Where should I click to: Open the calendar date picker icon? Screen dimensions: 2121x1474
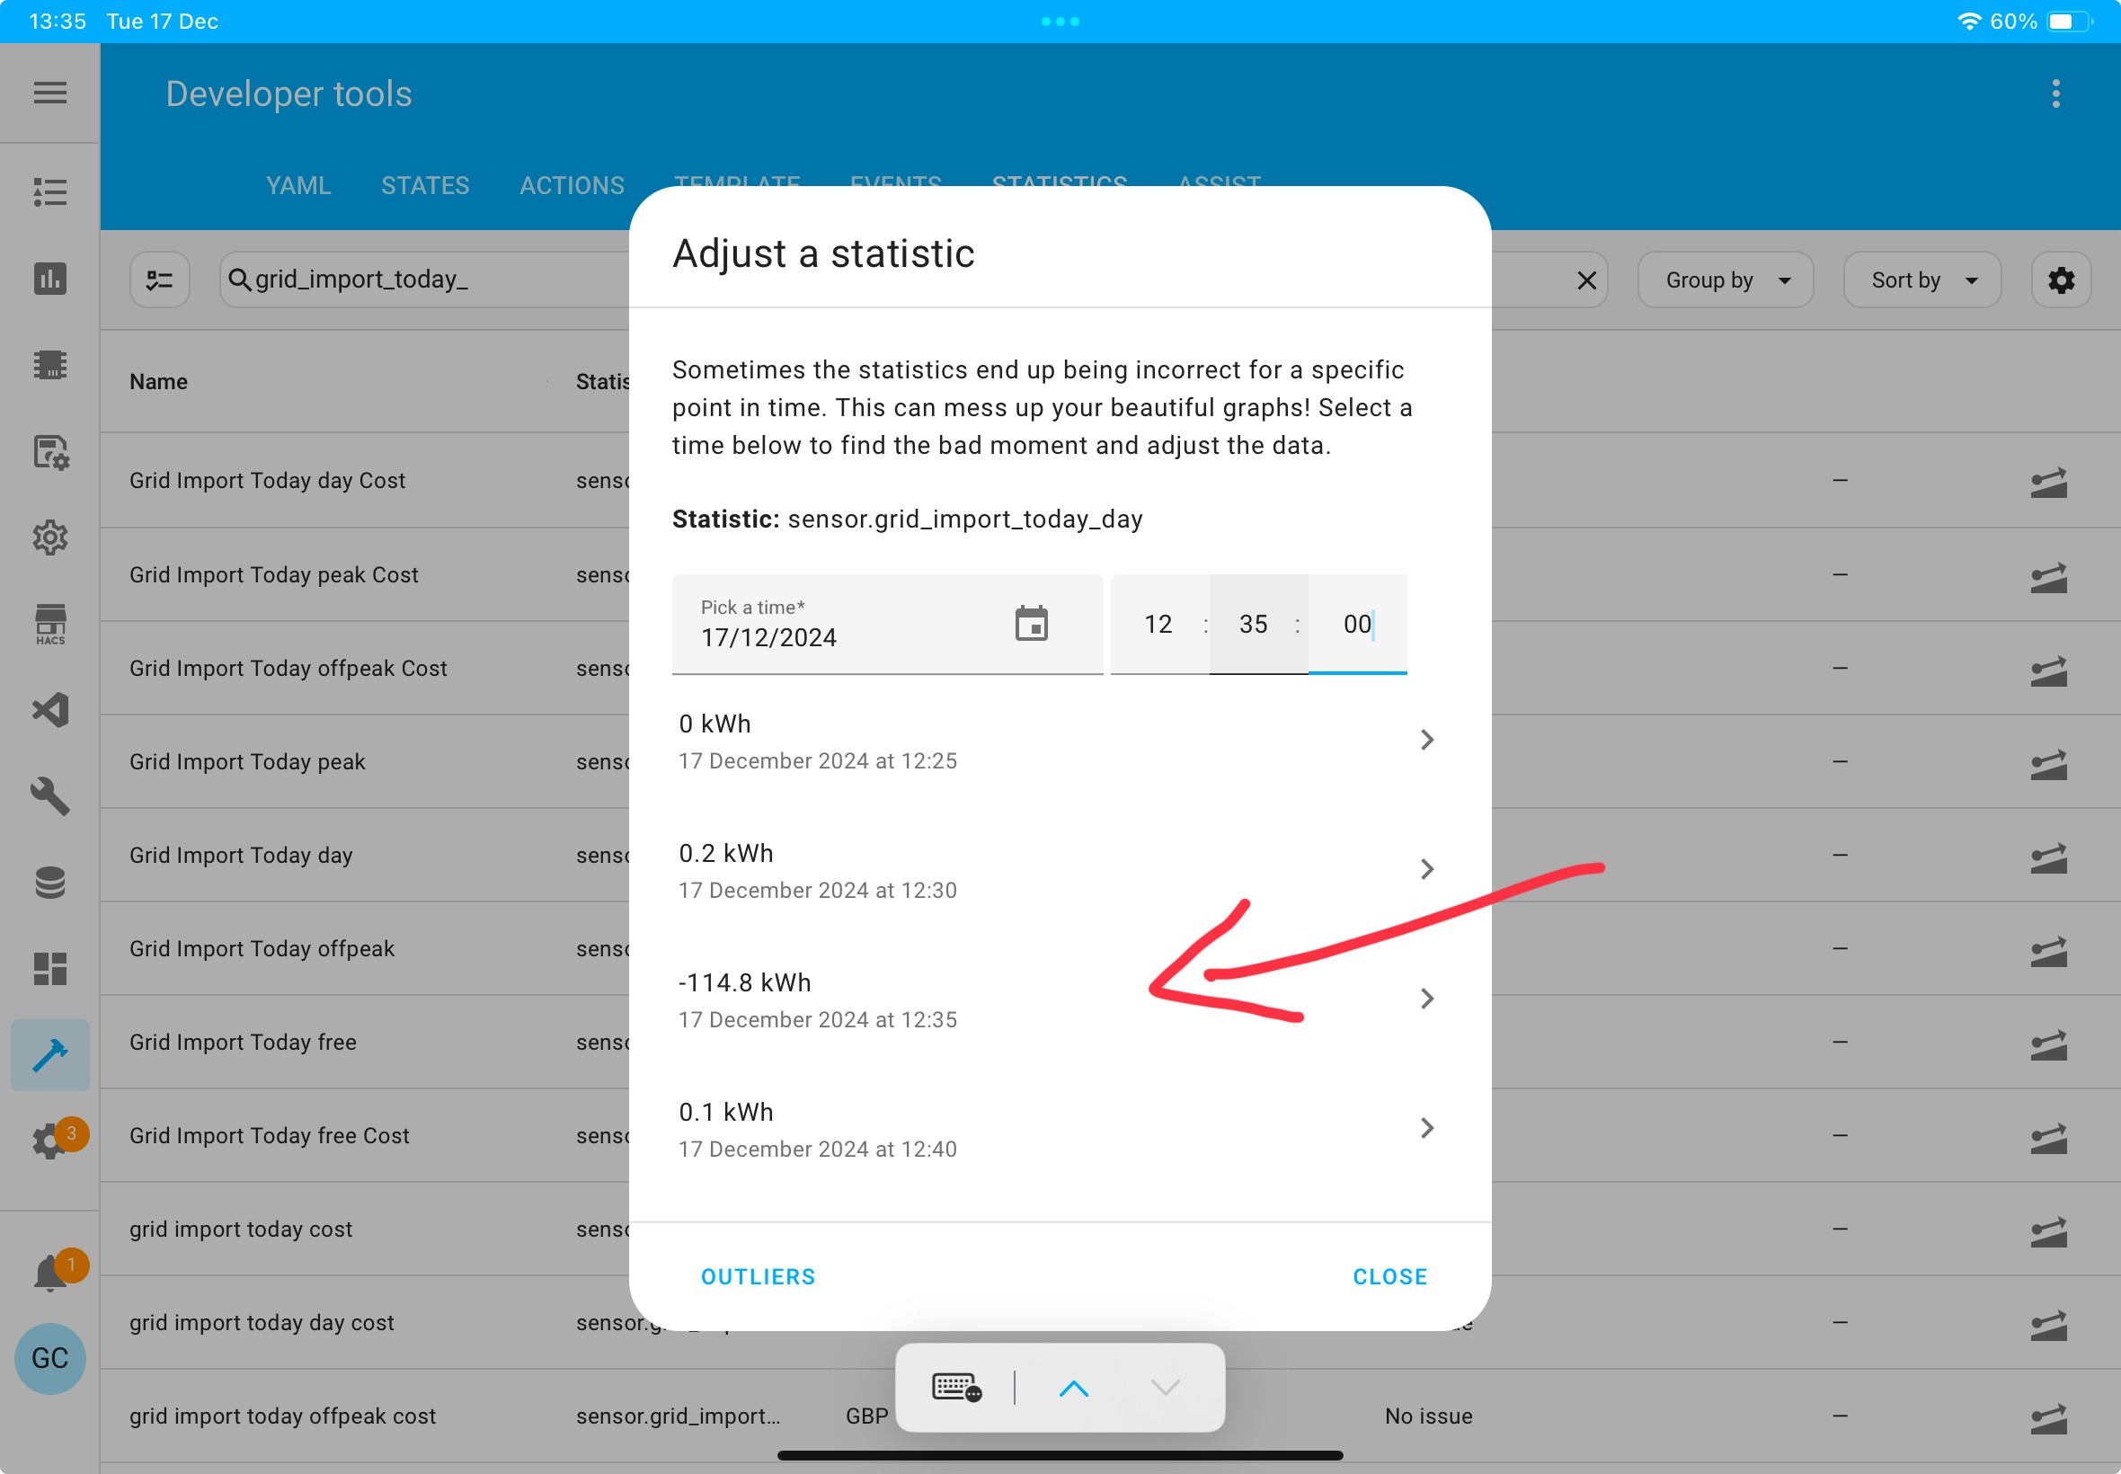coord(1031,624)
